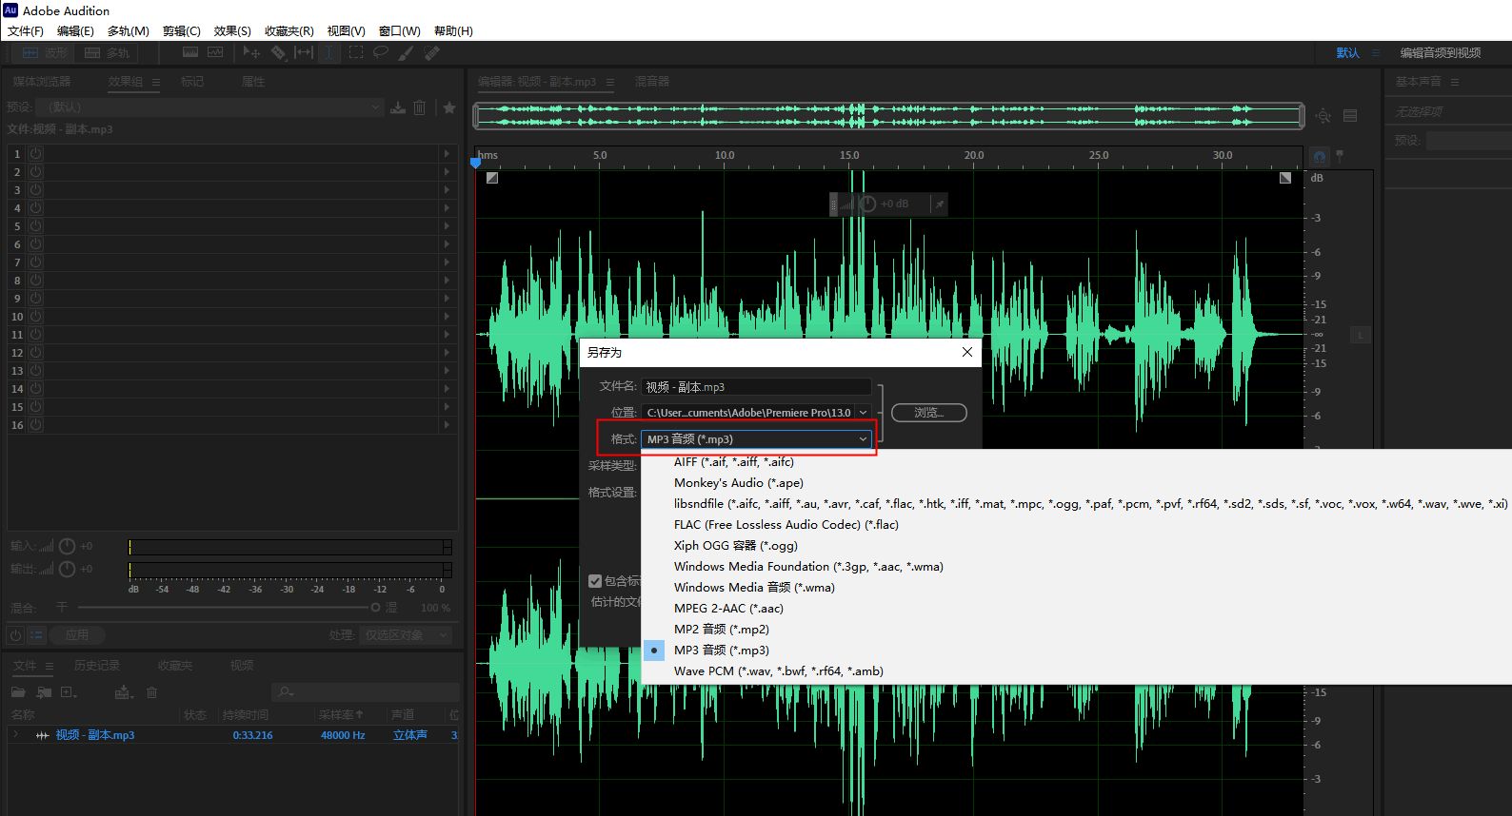Click the list icon right of overview waveform
This screenshot has height=816, width=1512.
pos(1350,116)
